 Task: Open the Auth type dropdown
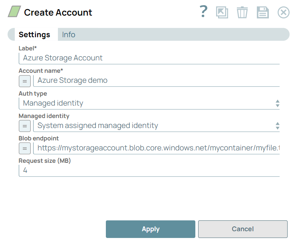click(x=149, y=103)
